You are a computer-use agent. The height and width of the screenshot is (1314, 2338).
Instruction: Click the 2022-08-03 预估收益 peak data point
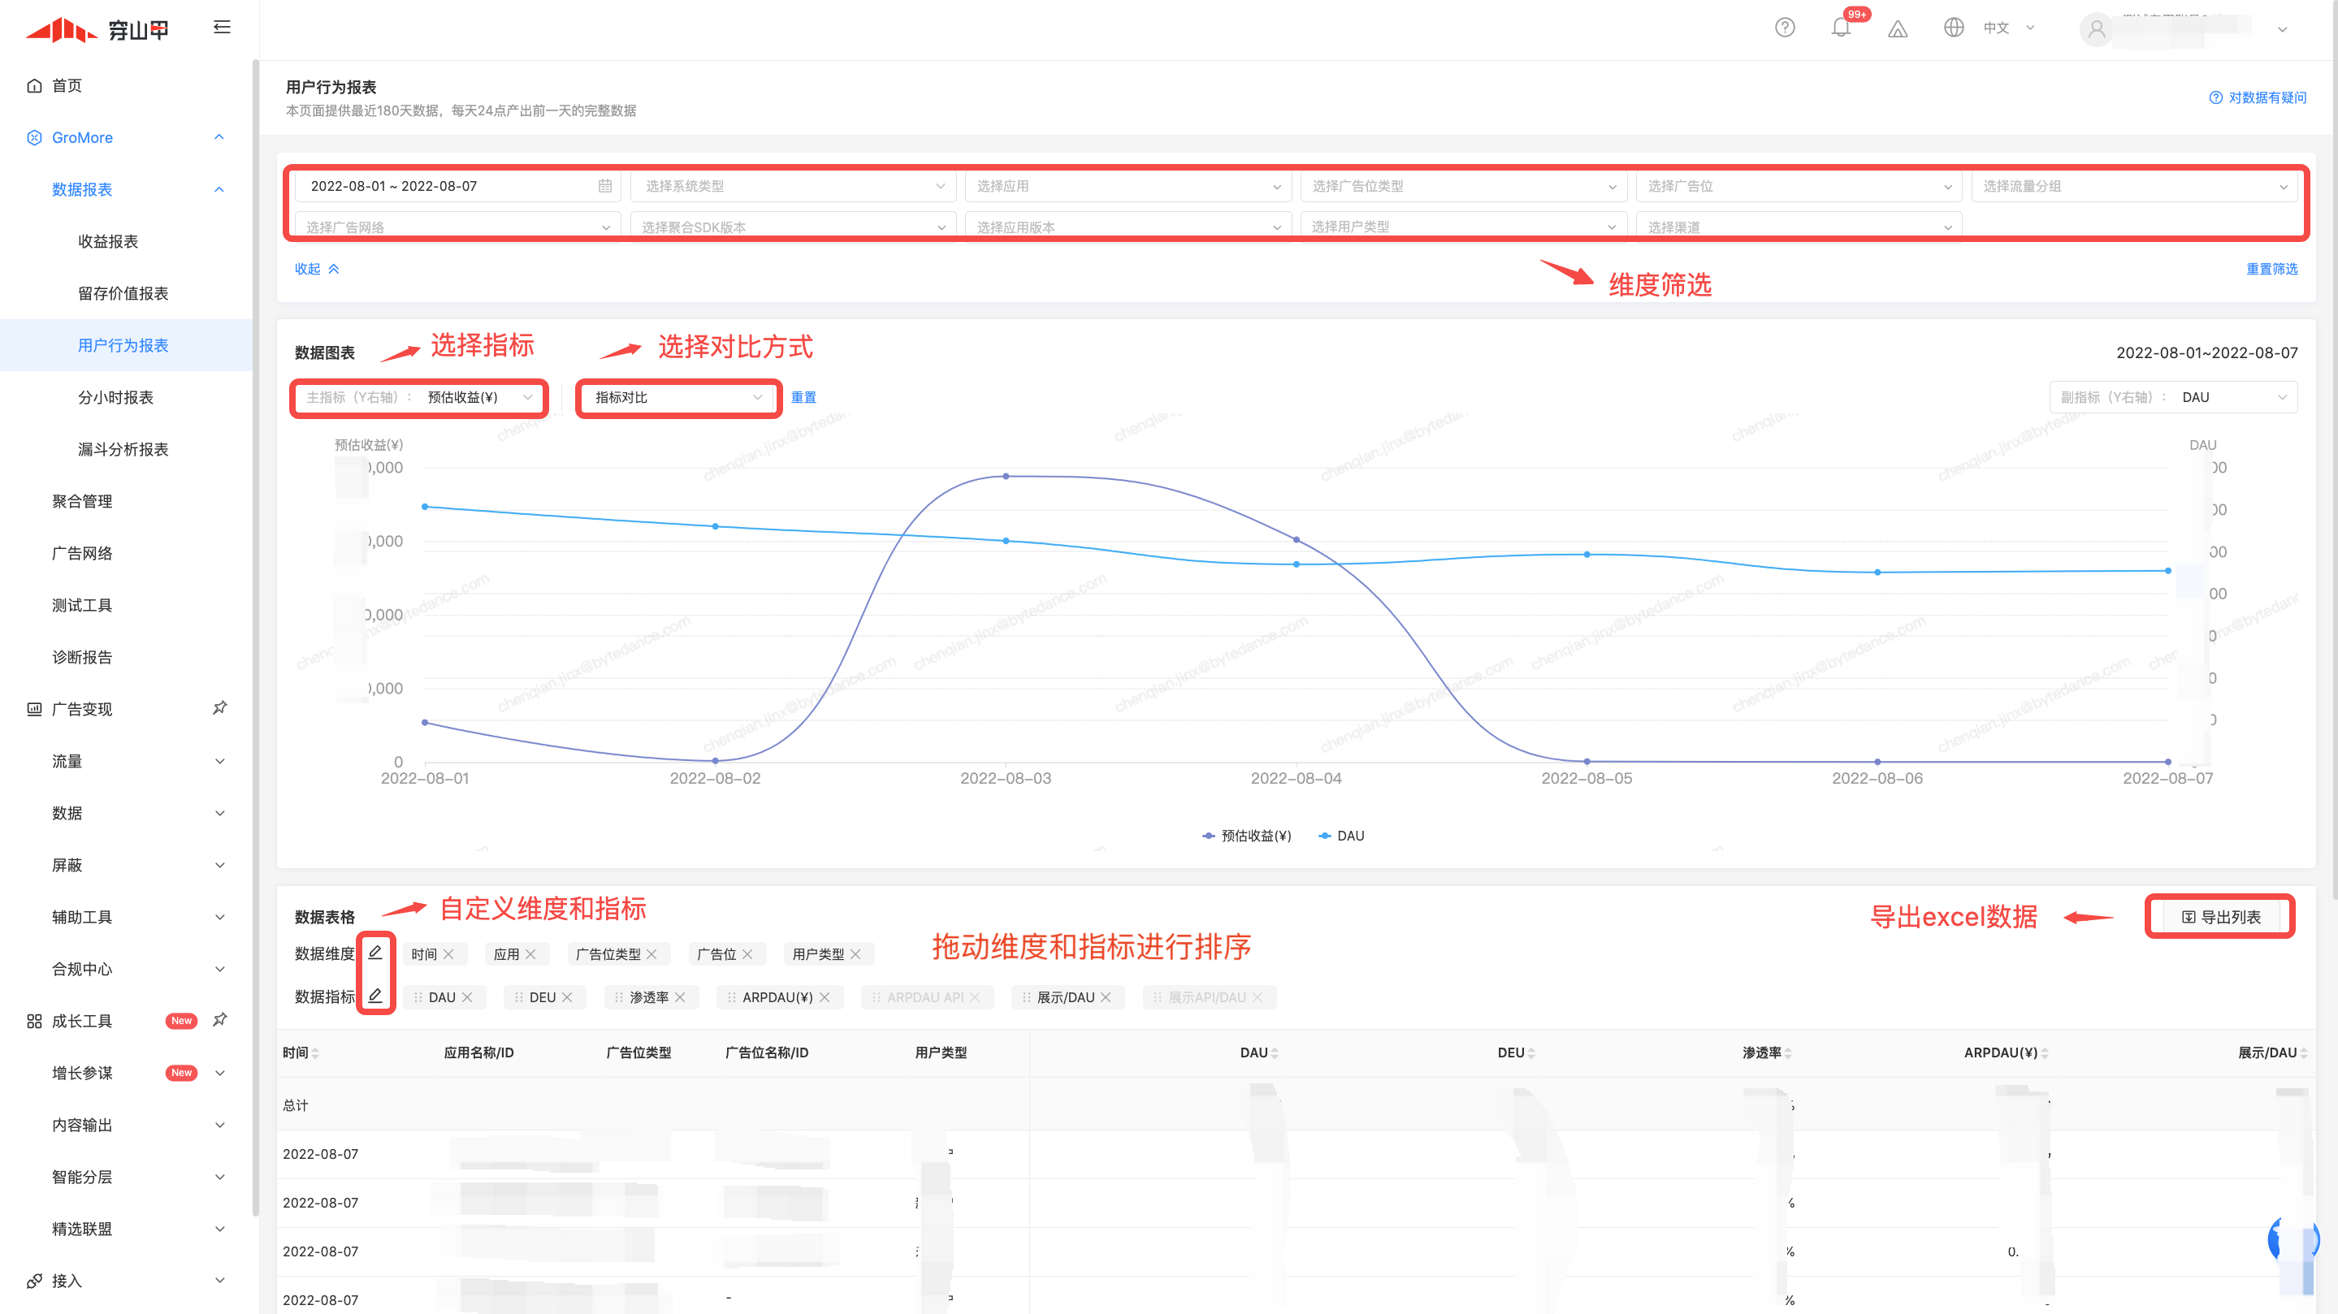pos(1006,476)
